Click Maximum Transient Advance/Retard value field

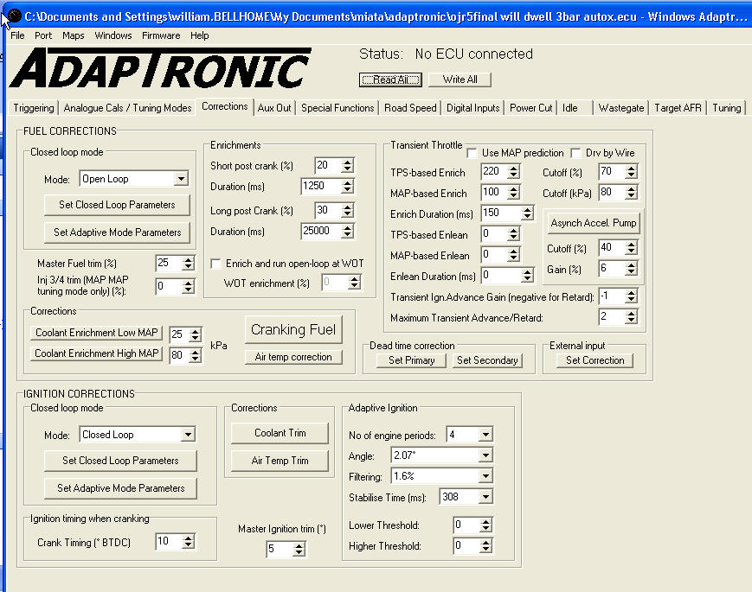tap(612, 317)
